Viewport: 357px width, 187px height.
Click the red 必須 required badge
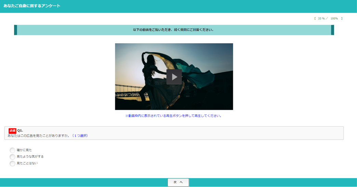pyautogui.click(x=12, y=131)
